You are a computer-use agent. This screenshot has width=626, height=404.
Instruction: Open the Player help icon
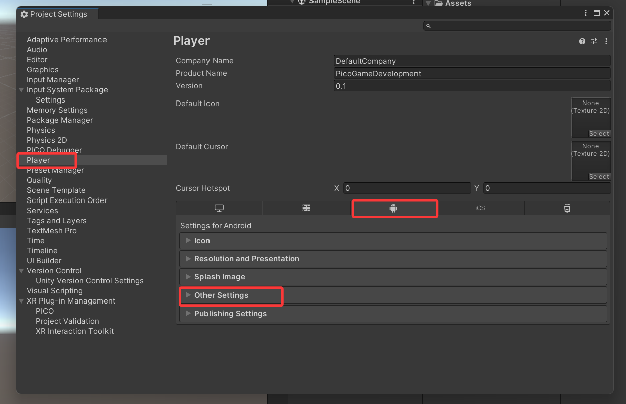(582, 41)
